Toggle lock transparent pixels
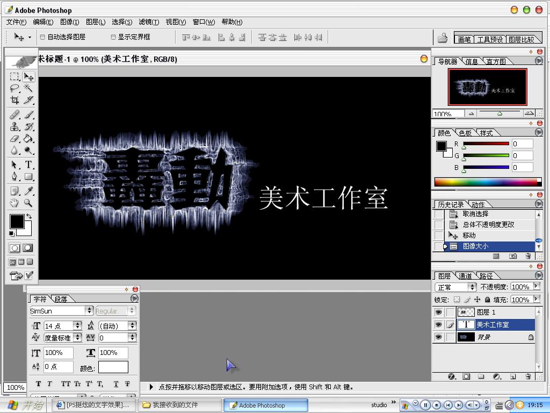The width and height of the screenshot is (550, 413). click(457, 300)
